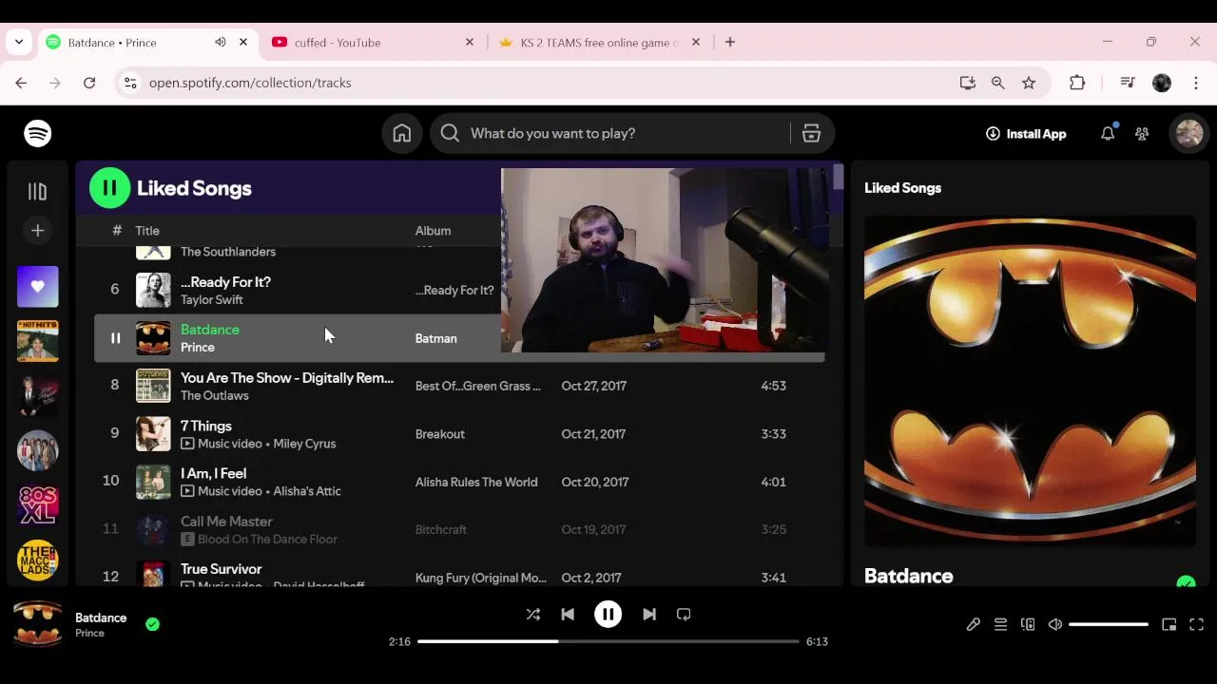The image size is (1217, 684).
Task: Open Liked Songs heart playlist in sidebar
Action: click(x=38, y=286)
